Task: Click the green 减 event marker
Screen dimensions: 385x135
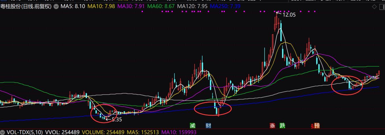Action: 193,126
